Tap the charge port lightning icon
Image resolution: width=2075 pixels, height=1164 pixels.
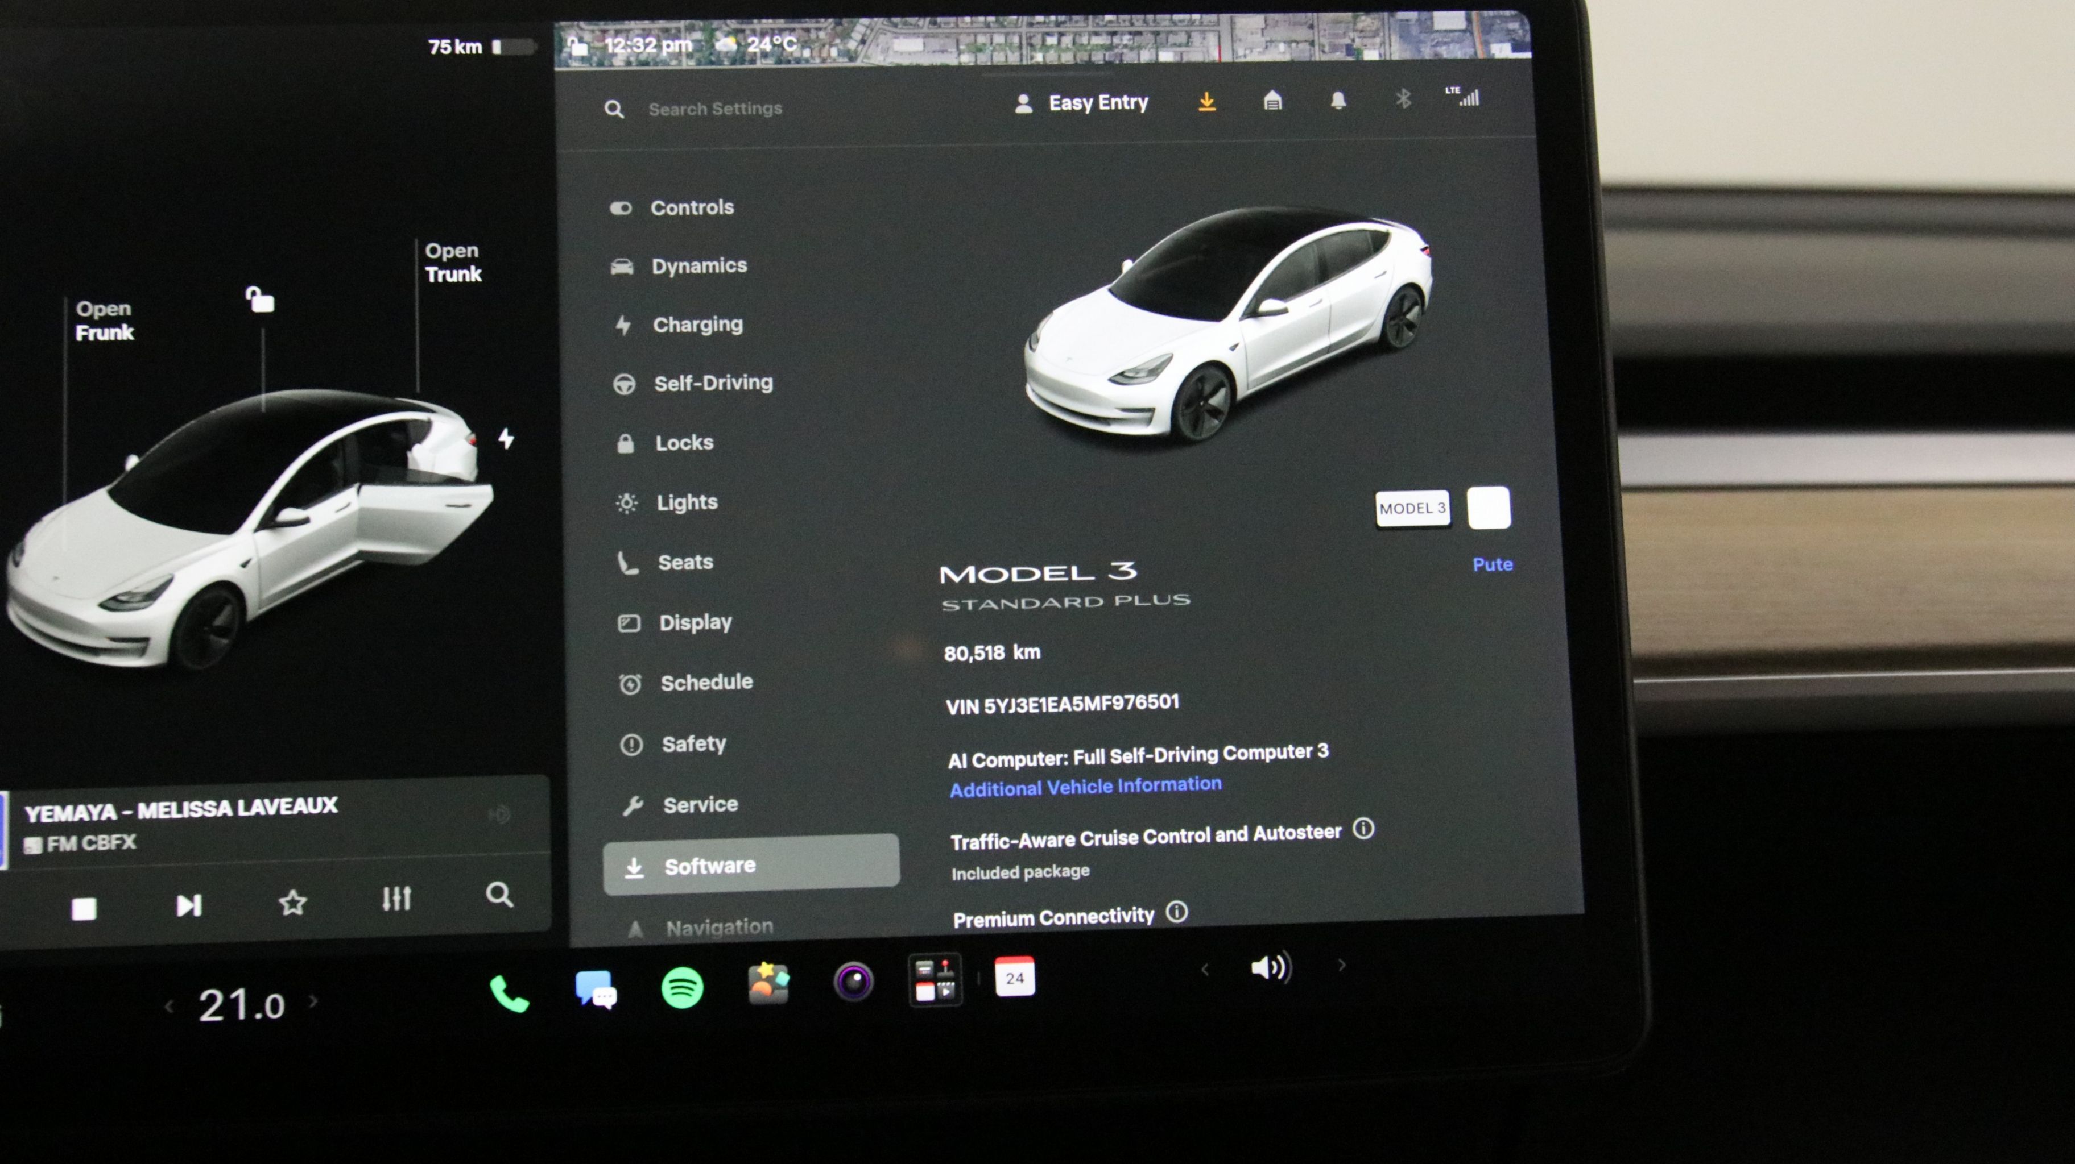tap(506, 439)
